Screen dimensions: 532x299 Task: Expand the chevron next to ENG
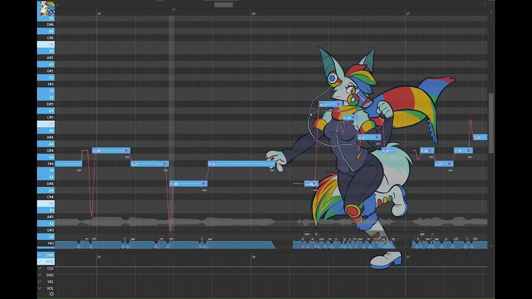40,275
